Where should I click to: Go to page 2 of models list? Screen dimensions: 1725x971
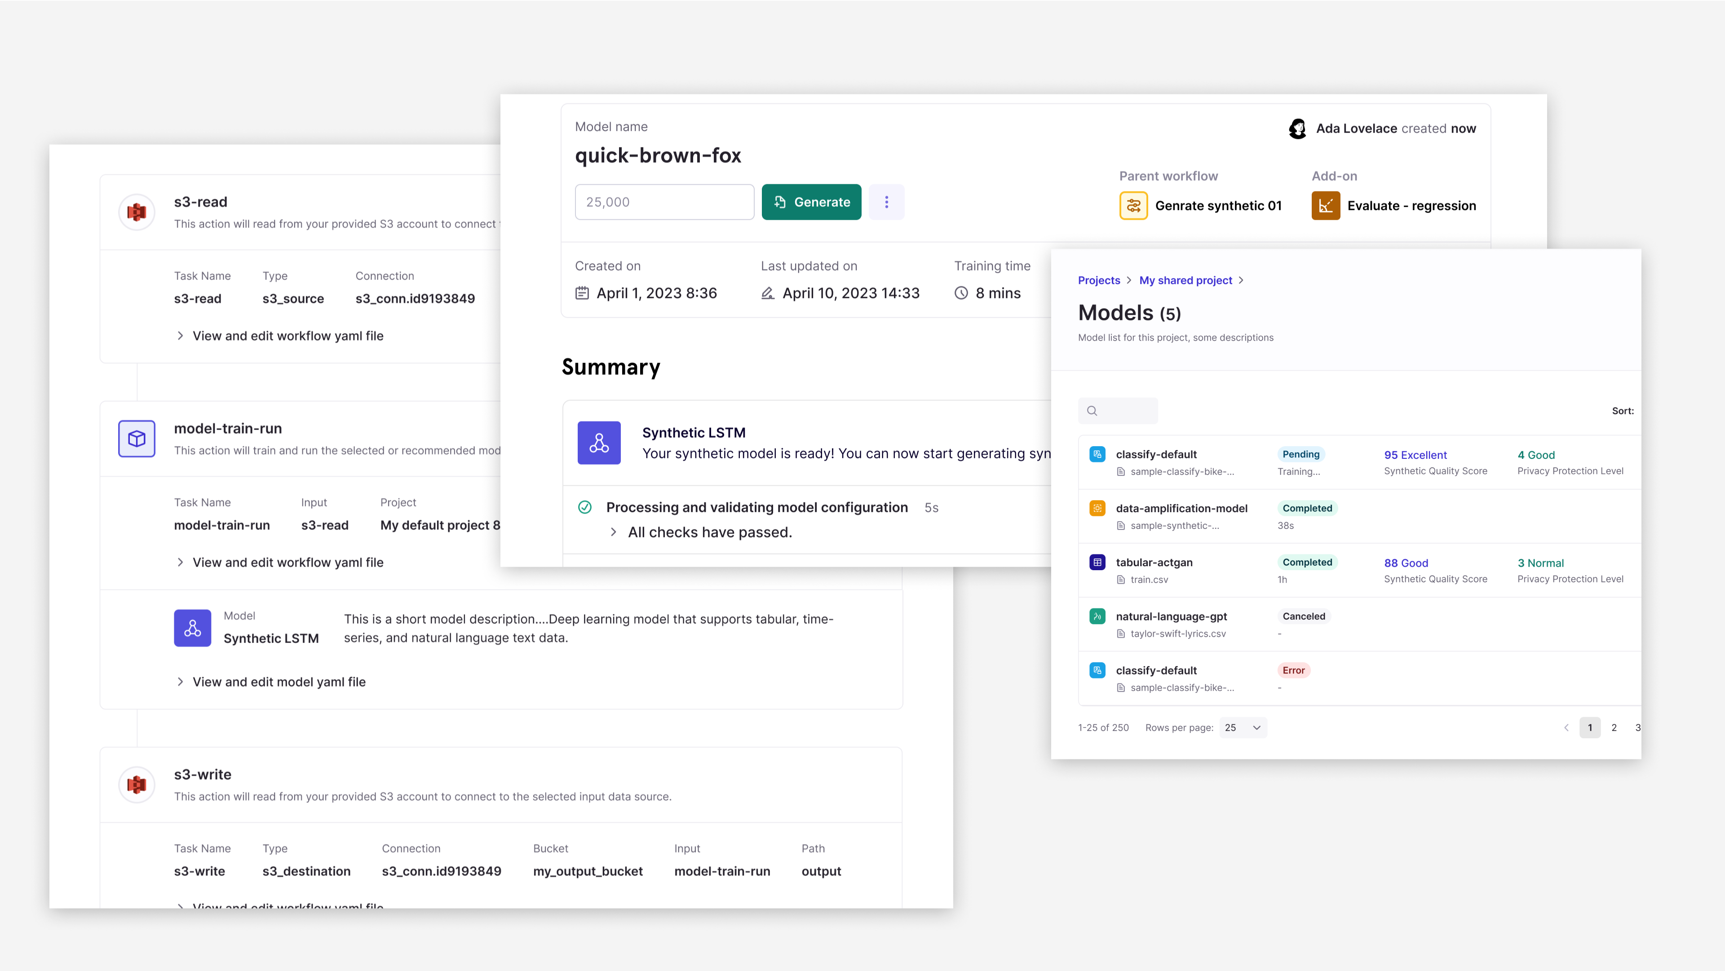pyautogui.click(x=1614, y=728)
